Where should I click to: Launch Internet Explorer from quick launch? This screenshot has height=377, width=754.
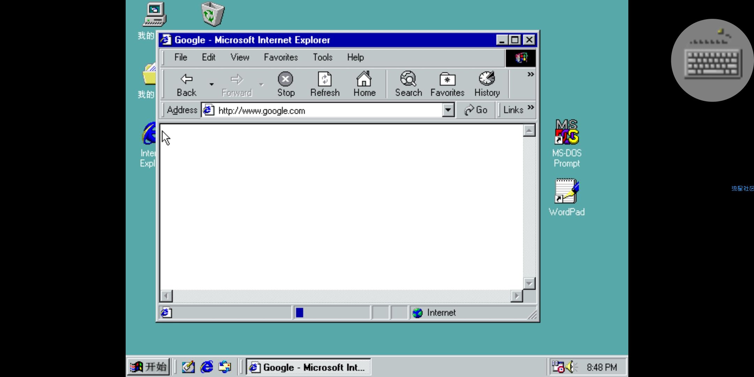pyautogui.click(x=207, y=367)
